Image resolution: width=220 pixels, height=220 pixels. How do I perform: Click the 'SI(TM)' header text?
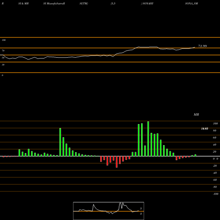84,4
